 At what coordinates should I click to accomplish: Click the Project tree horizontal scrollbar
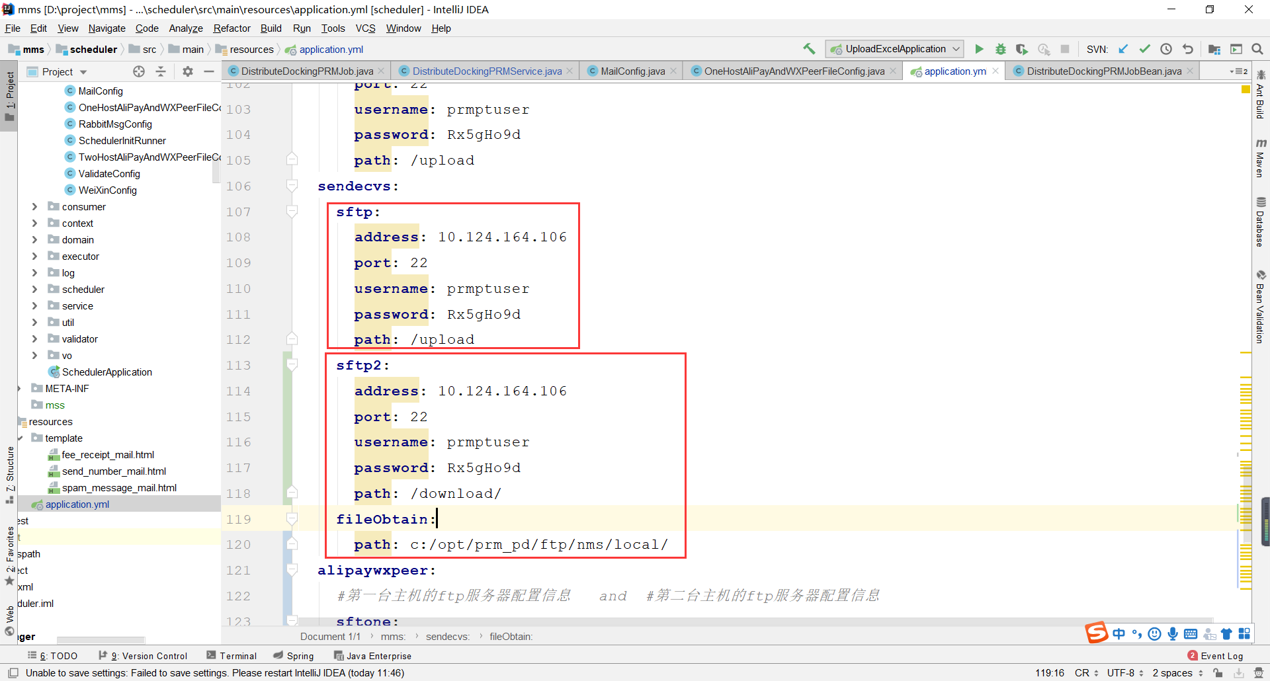click(x=101, y=640)
